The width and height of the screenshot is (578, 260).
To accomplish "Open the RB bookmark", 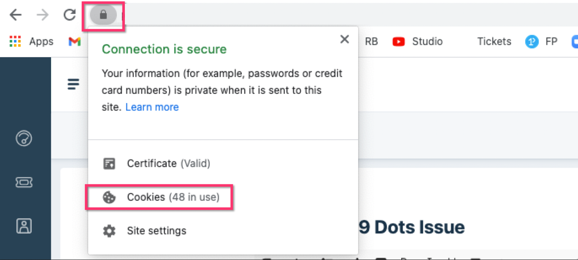I will 371,41.
